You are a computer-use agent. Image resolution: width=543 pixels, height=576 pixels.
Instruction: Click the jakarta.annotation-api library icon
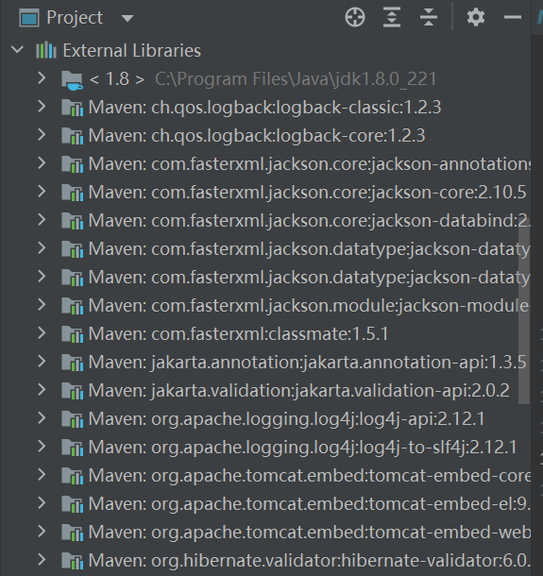72,363
